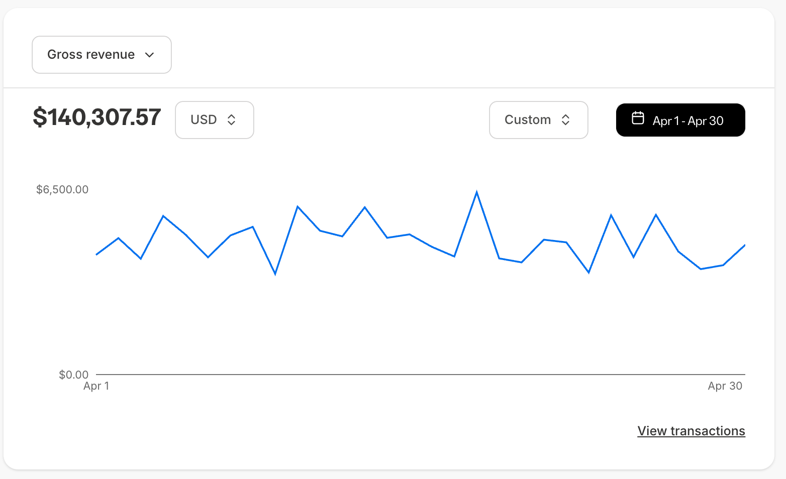Open the Apr 1 - Apr 30 date picker

pos(680,120)
